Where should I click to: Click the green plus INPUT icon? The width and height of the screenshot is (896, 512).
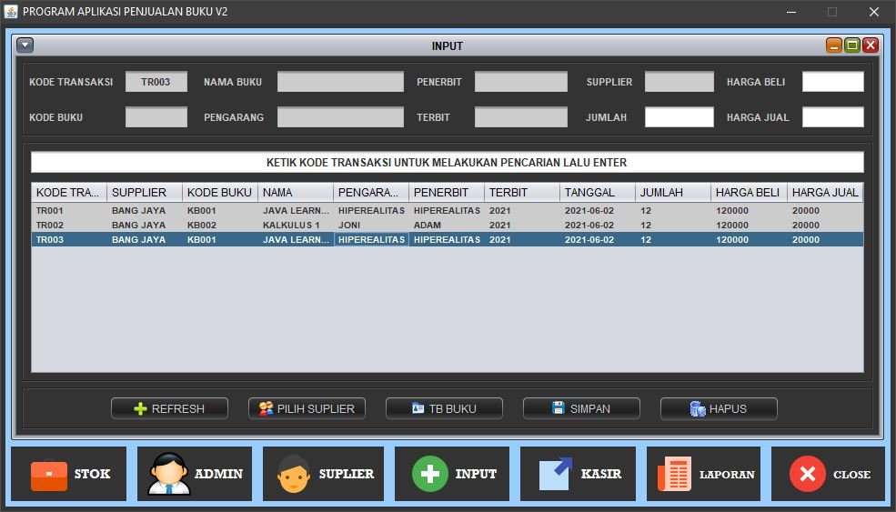point(430,474)
